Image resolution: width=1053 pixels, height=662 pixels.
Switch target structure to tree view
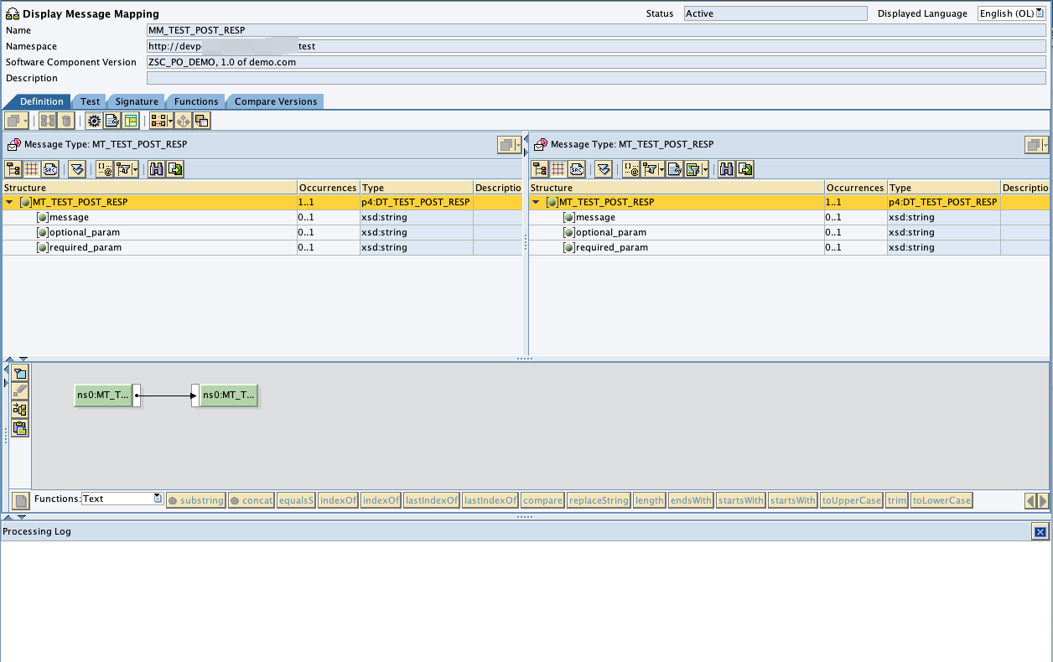tap(540, 169)
